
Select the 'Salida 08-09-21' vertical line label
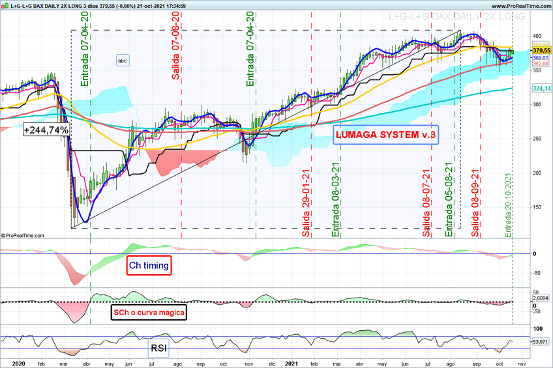pos(475,203)
